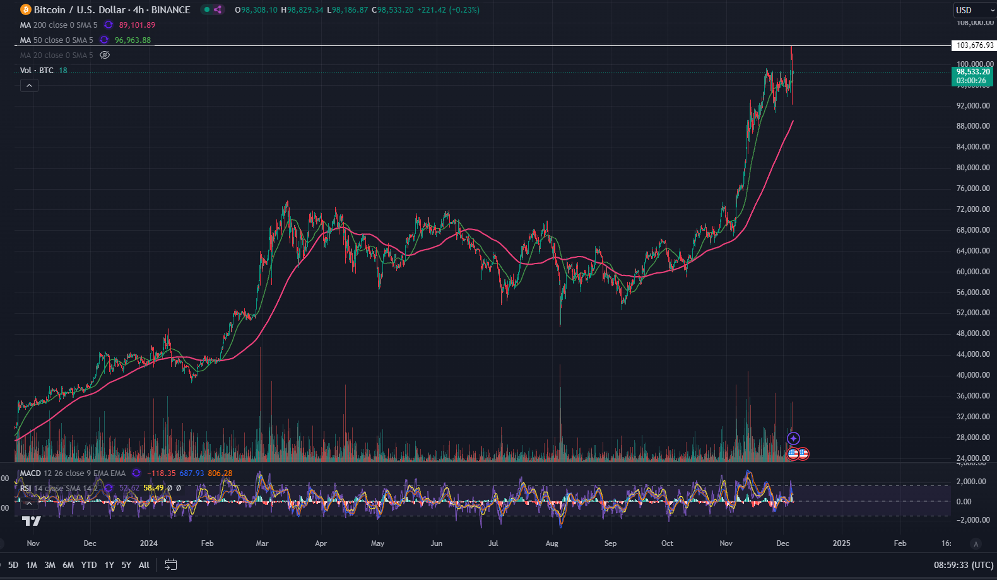
Task: Set time range to 5Y
Action: [126, 565]
